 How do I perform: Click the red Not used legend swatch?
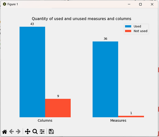(x=128, y=31)
